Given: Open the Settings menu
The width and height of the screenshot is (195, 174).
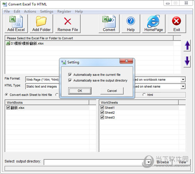Looking at the screenshot, I should [47, 11].
